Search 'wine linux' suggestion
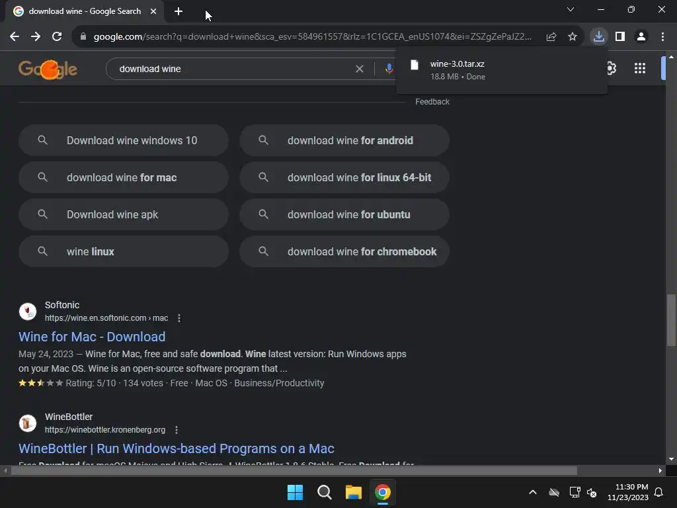Screen dimensions: 677x508 click(x=124, y=251)
